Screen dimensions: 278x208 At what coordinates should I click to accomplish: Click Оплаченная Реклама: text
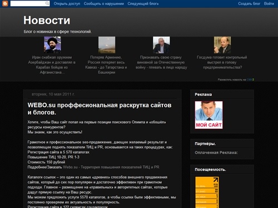click(216, 153)
